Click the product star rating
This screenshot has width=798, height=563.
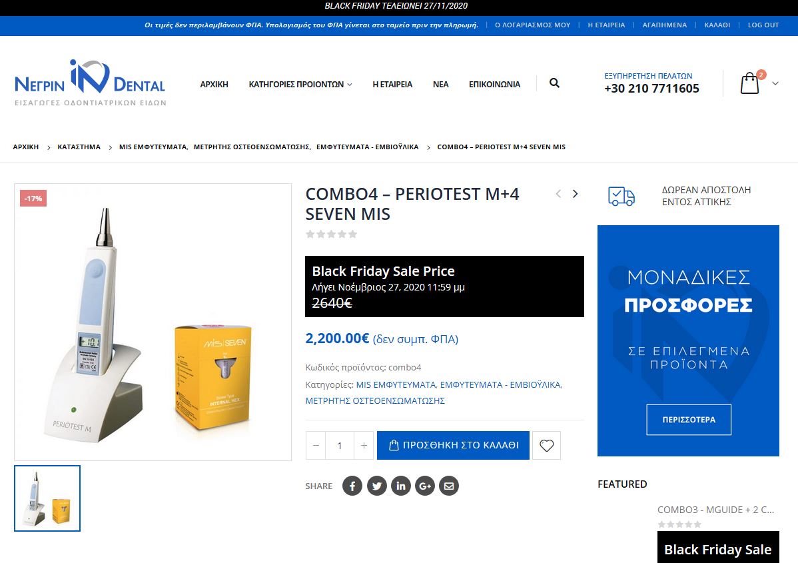point(331,234)
